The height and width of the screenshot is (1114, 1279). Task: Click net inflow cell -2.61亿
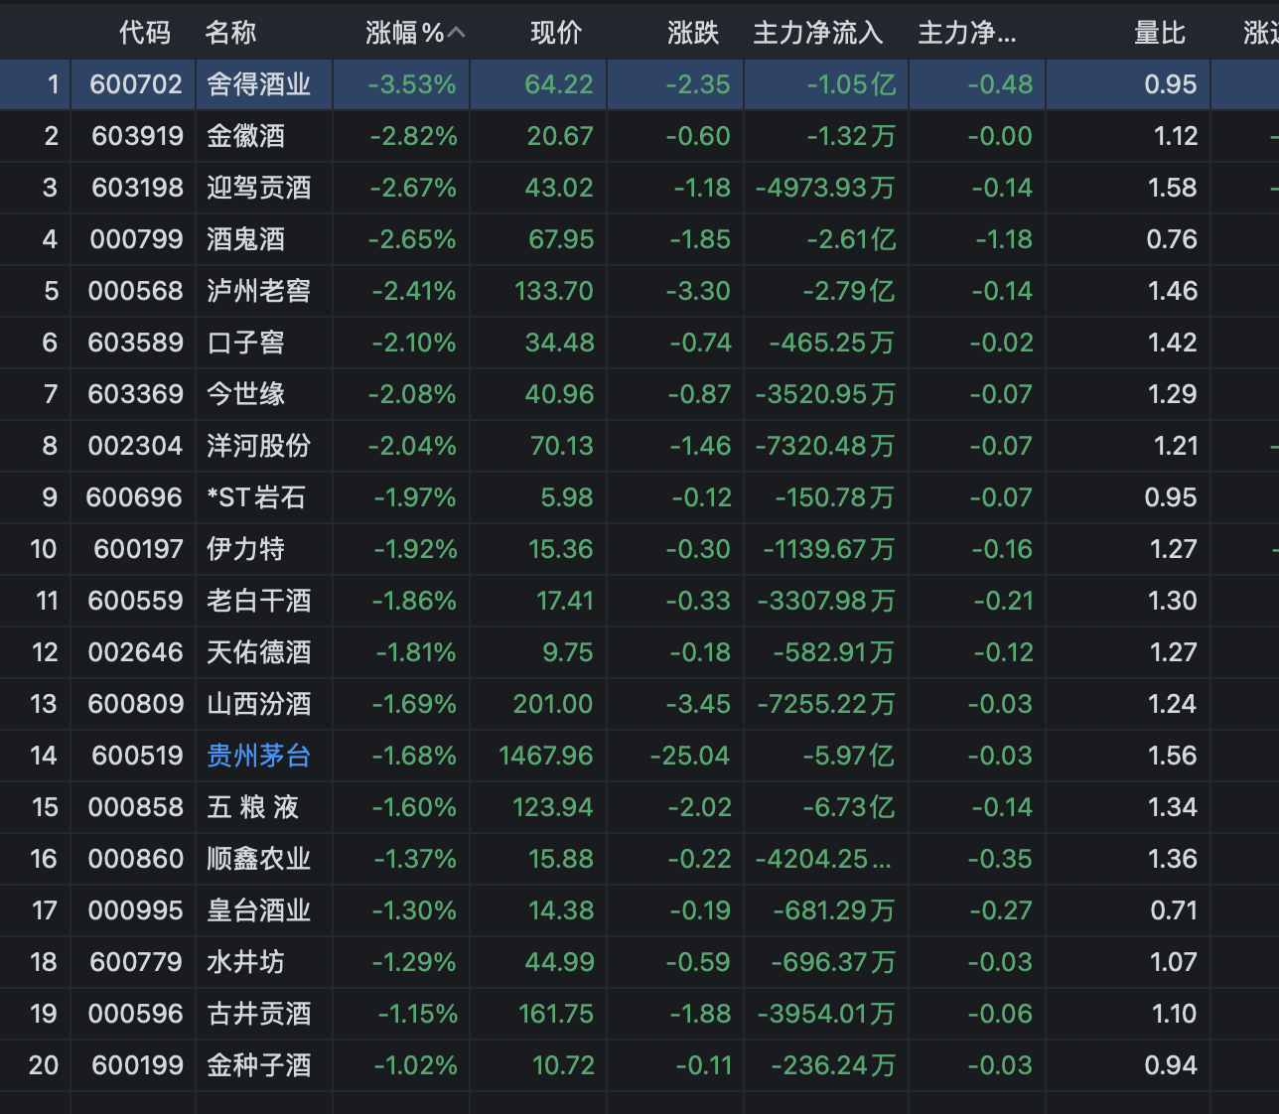[851, 239]
